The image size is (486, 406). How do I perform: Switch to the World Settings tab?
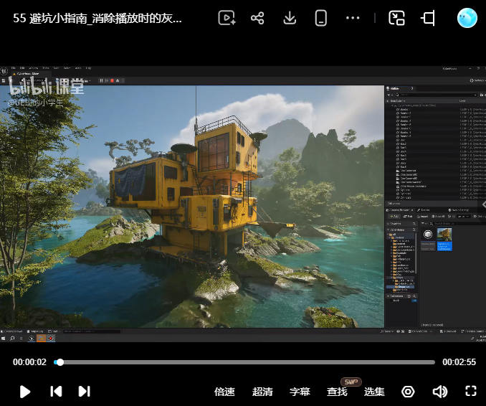tap(459, 210)
